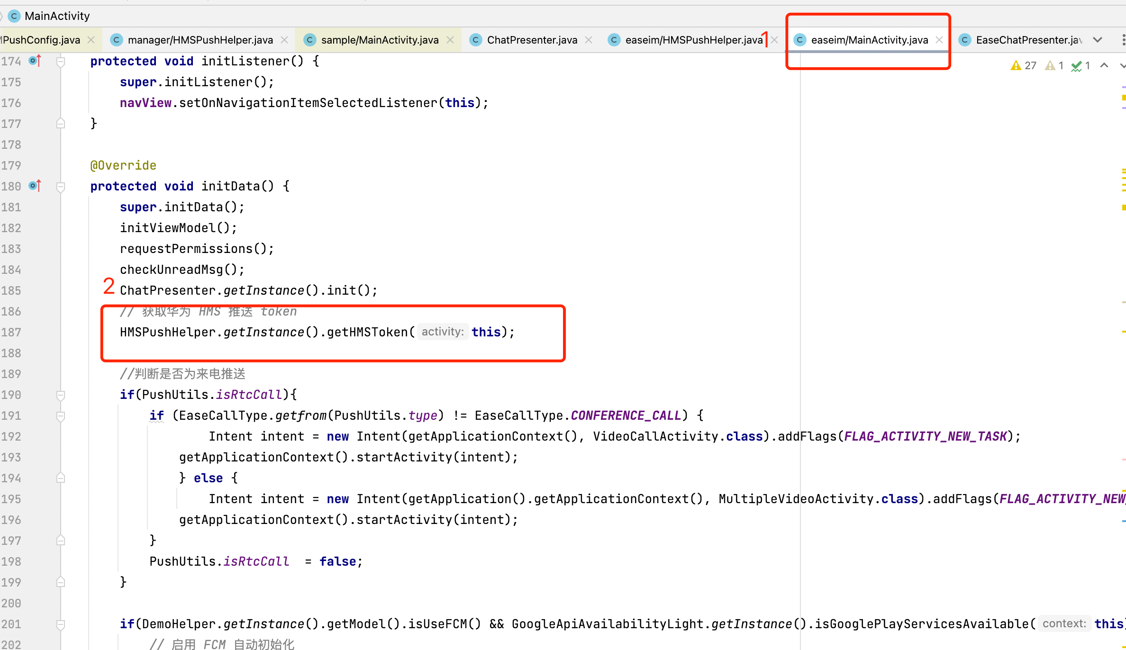Close the sample/MainActivity.java tab
Screen dimensions: 1126x650
[x=450, y=40]
